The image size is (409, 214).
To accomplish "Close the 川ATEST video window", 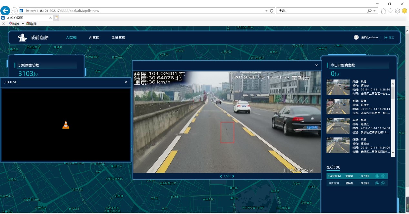I will (126, 82).
